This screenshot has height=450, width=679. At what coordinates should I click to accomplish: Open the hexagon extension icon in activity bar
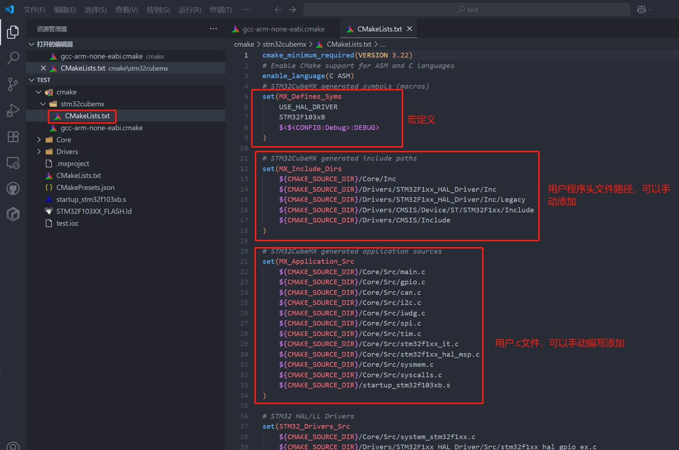pyautogui.click(x=13, y=215)
